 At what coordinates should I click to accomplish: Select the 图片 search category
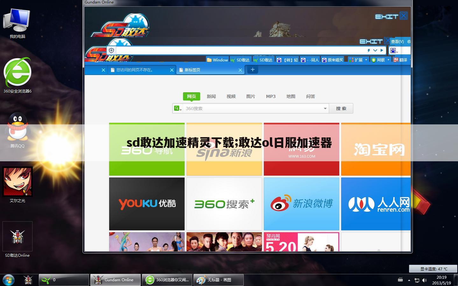pos(251,96)
